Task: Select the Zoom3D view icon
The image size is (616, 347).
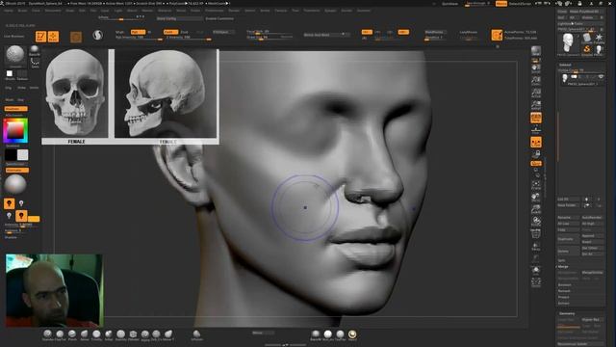Action: [x=536, y=209]
